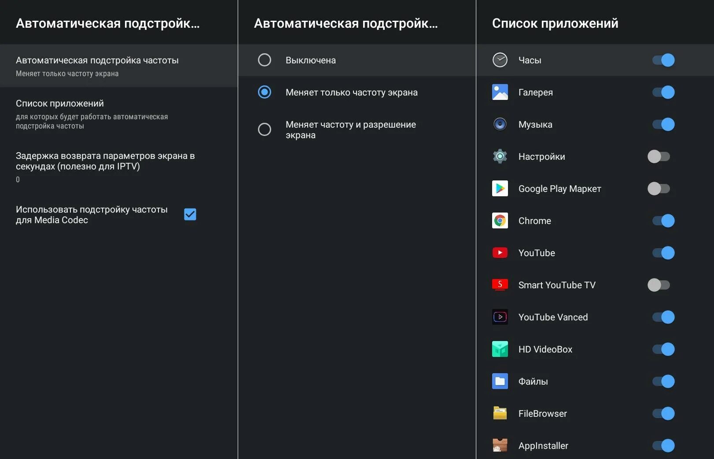Uncheck the Media Codec frequency checkbox
714x459 pixels.
tap(190, 214)
